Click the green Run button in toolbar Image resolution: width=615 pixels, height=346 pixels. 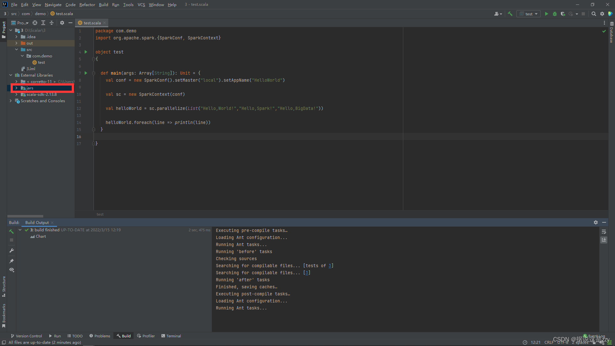click(546, 14)
